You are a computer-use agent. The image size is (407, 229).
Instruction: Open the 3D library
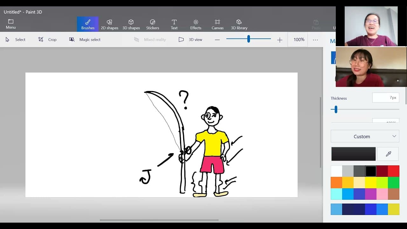click(239, 24)
